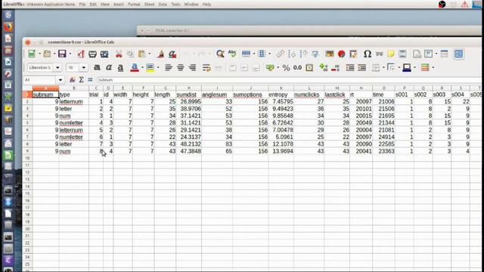Open Find & Replace magnifier icon

coord(220,54)
